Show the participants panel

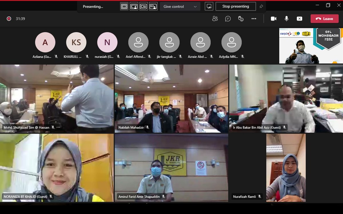click(215, 19)
